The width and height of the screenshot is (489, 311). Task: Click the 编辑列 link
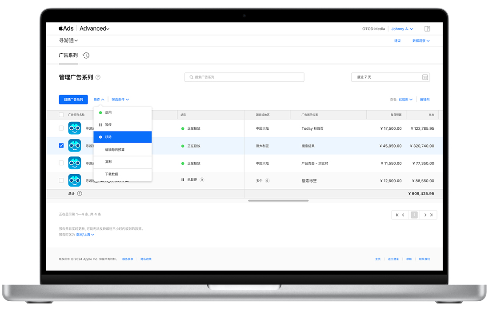[425, 100]
